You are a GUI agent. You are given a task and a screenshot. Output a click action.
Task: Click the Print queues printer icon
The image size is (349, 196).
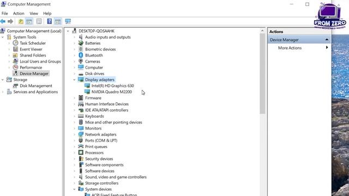click(x=81, y=146)
